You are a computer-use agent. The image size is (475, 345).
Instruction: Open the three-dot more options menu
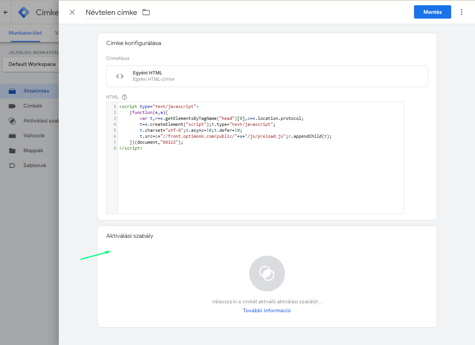[462, 12]
